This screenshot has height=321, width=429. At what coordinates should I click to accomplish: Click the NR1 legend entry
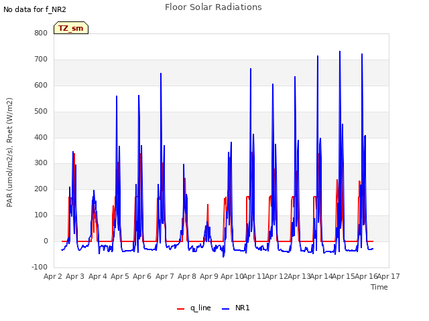tap(236, 308)
